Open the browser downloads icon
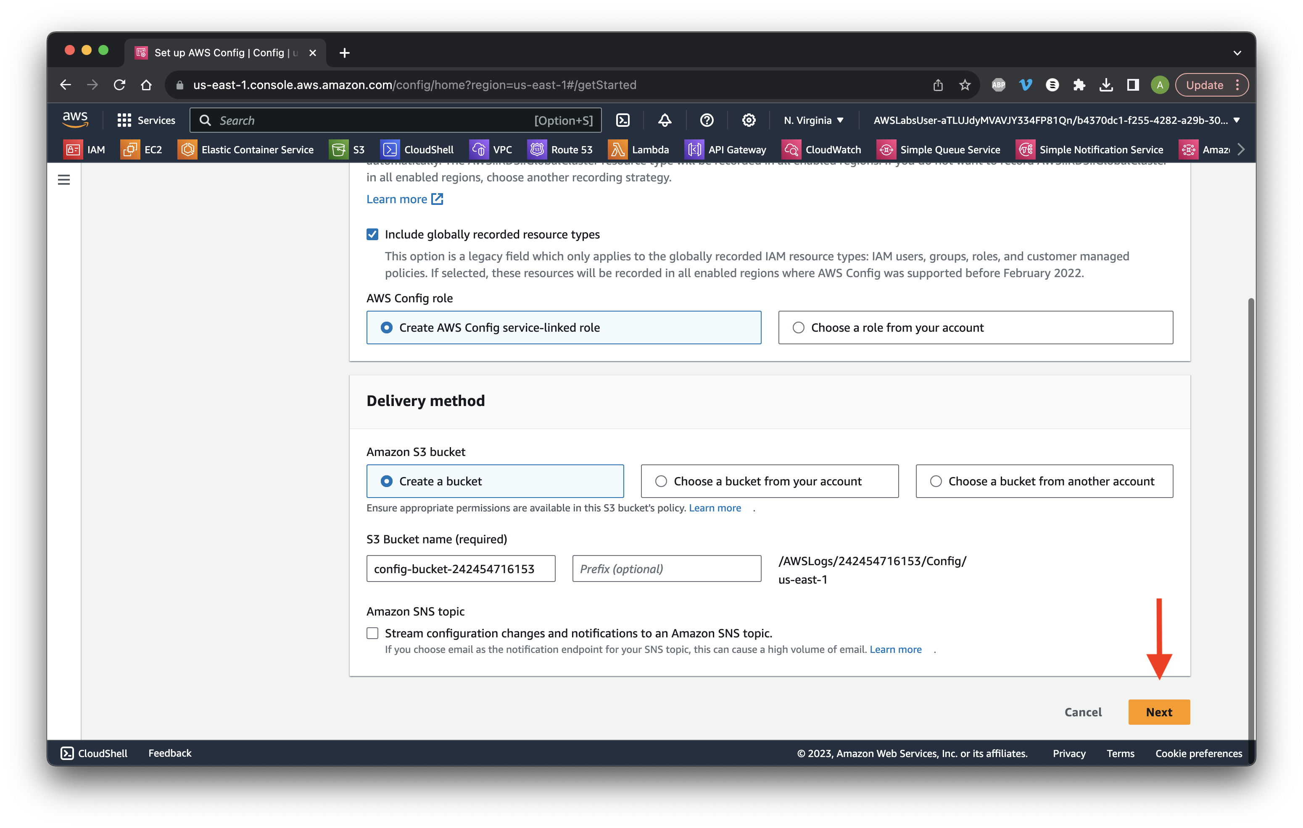 pyautogui.click(x=1106, y=85)
